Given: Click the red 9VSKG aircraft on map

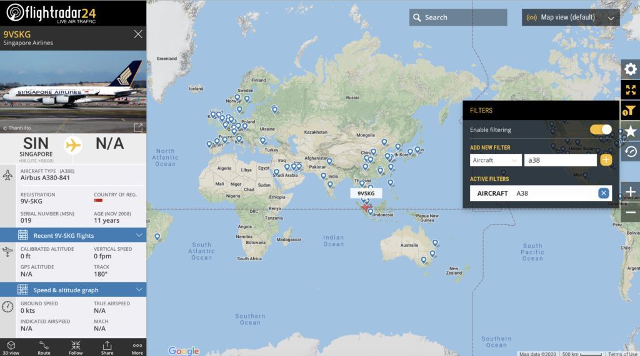Looking at the screenshot, I should [365, 207].
